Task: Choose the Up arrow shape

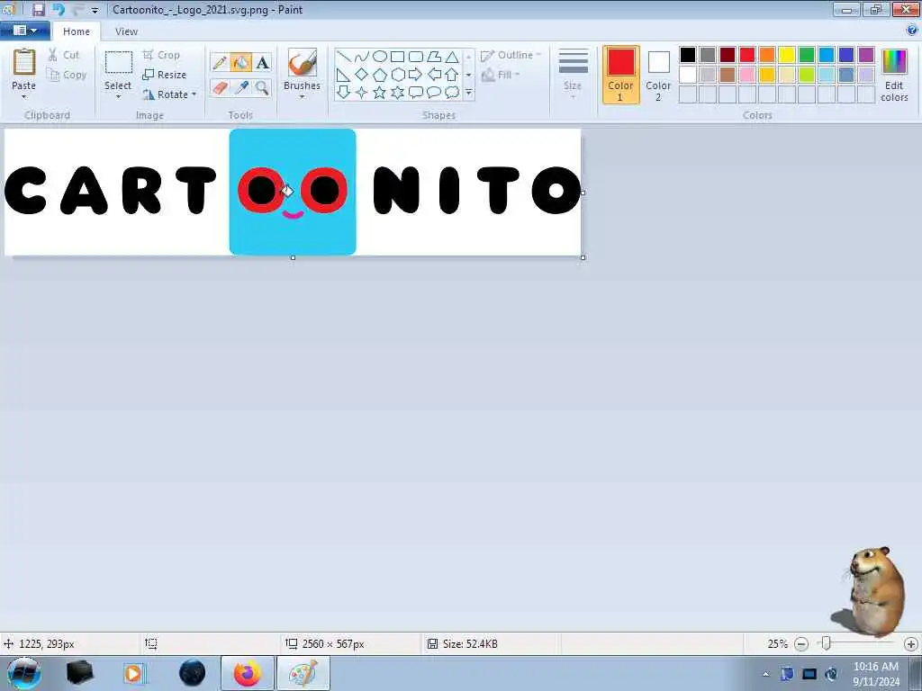Action: click(452, 75)
